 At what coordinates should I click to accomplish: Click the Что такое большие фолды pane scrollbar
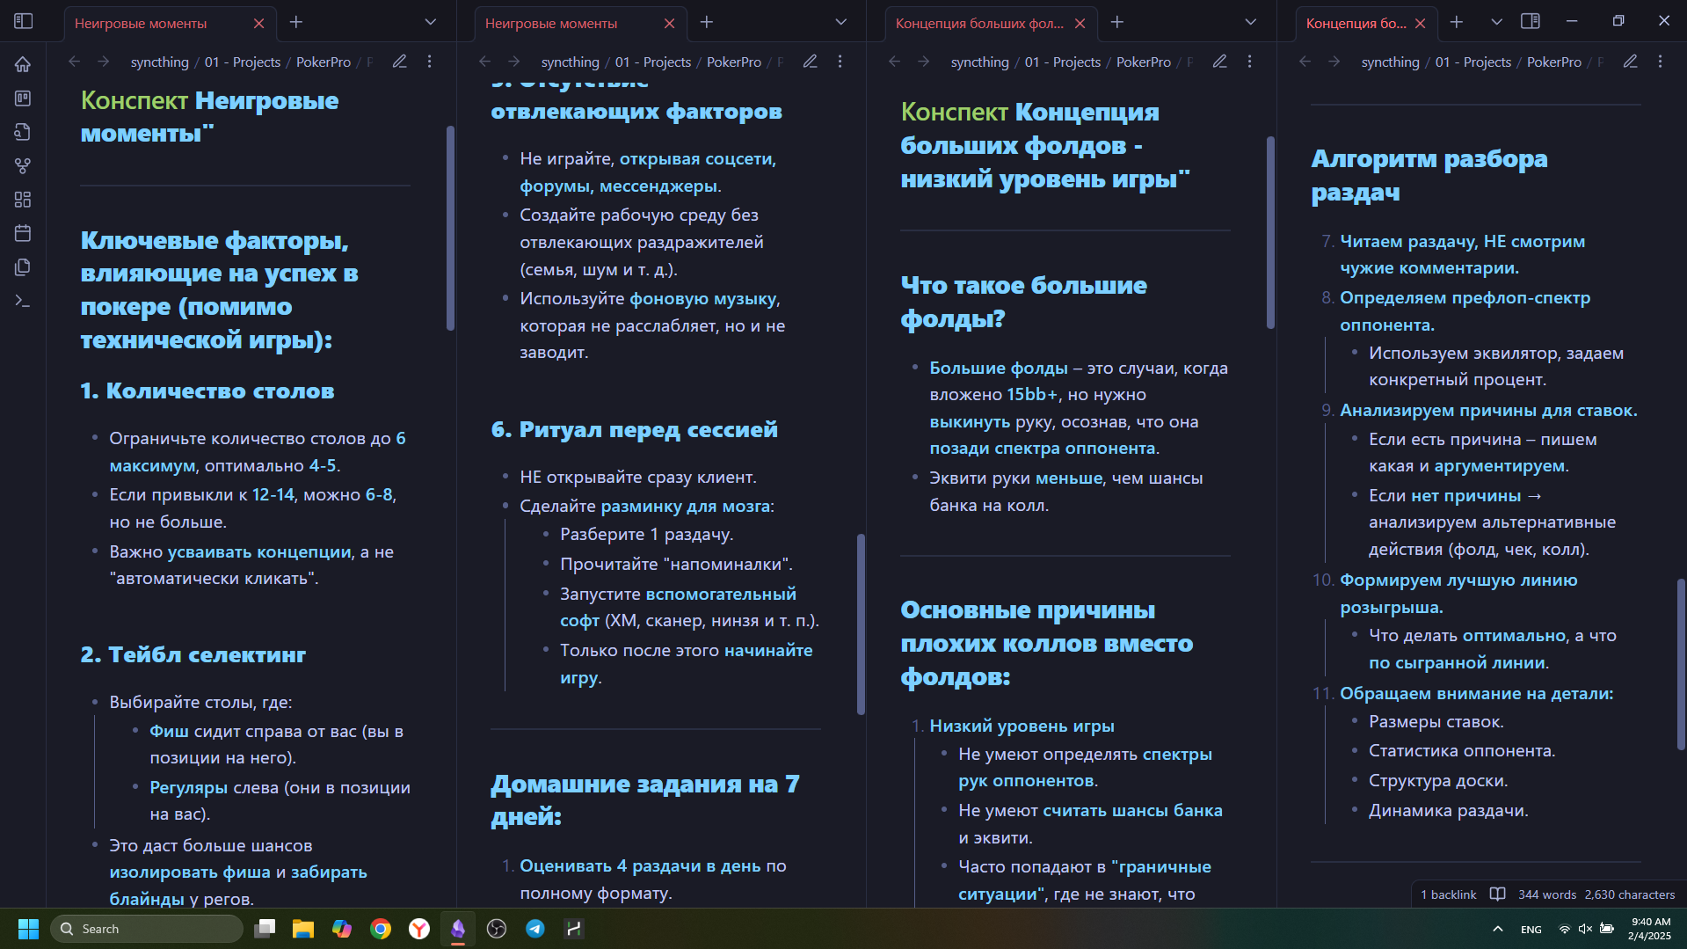coord(1270,233)
